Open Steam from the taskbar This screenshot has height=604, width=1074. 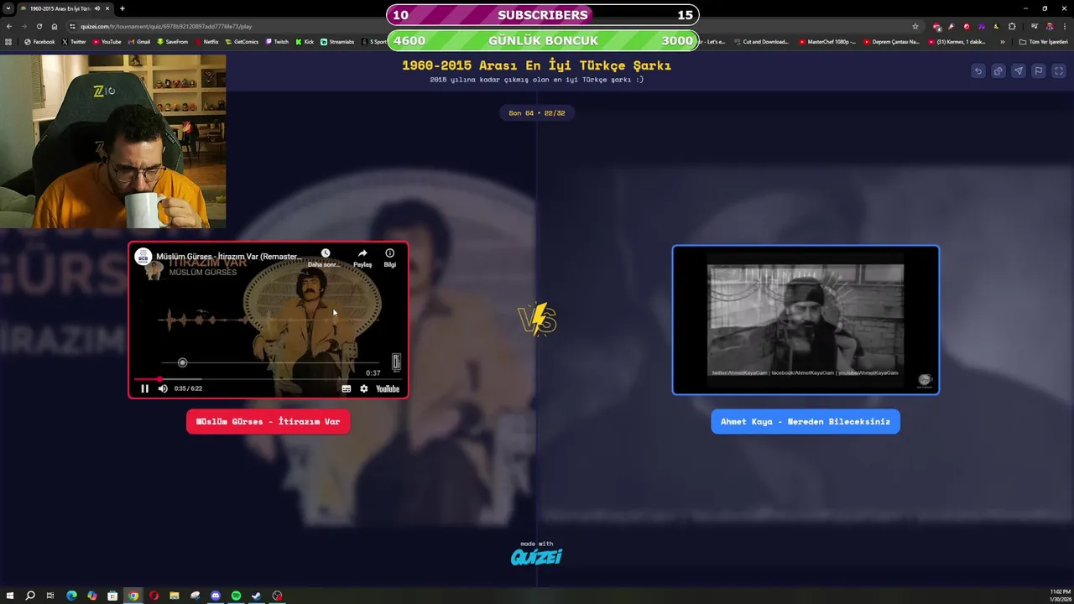256,596
